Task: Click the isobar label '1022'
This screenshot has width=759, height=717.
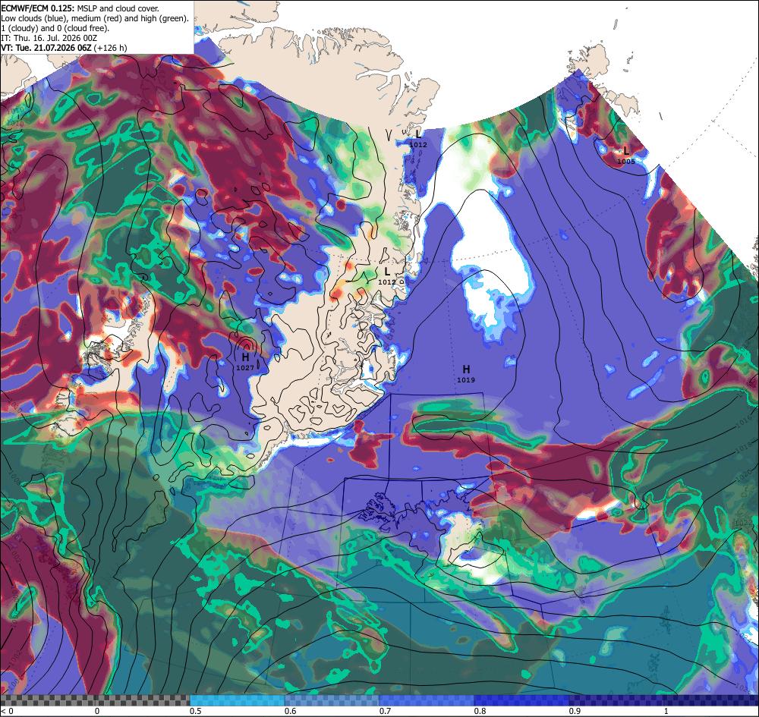Action: (742, 524)
